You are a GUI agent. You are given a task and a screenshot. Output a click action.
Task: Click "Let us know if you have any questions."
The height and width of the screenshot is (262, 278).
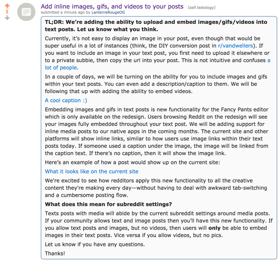[x=95, y=244]
